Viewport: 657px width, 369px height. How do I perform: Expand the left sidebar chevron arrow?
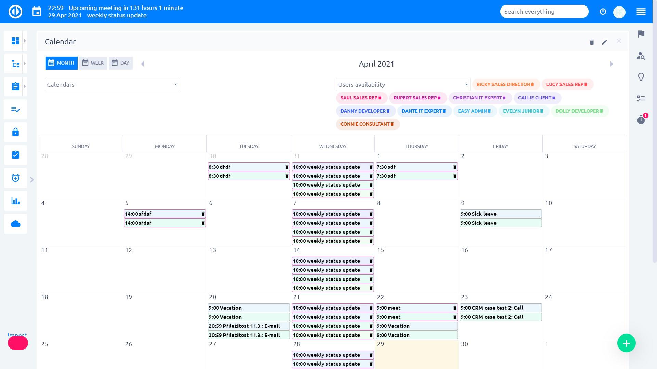(x=32, y=180)
